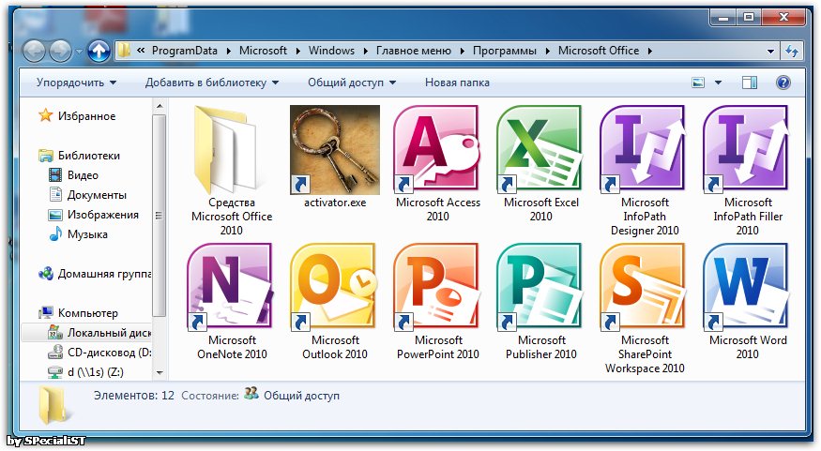Open the address bar history dropdown arrow
The image size is (821, 451).
[x=770, y=52]
